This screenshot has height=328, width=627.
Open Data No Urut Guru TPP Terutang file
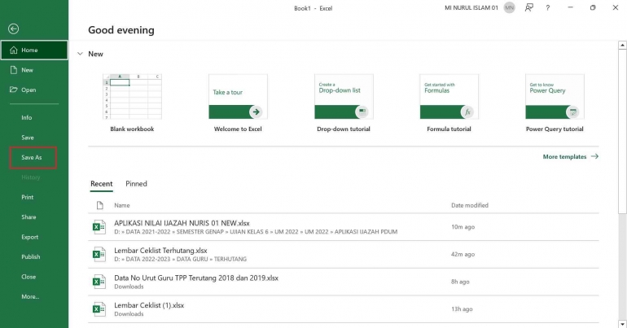[x=344, y=282]
